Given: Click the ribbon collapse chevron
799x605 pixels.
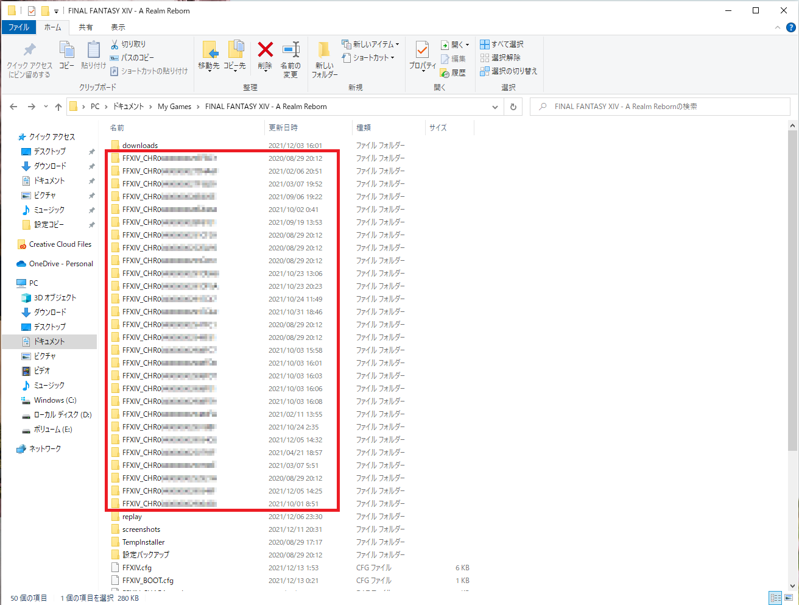Looking at the screenshot, I should point(777,27).
